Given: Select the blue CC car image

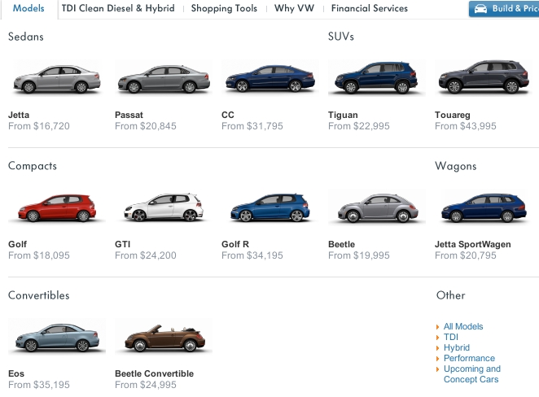Looking at the screenshot, I should (x=270, y=78).
